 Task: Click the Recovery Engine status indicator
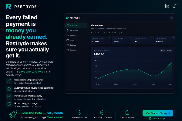click(104, 33)
